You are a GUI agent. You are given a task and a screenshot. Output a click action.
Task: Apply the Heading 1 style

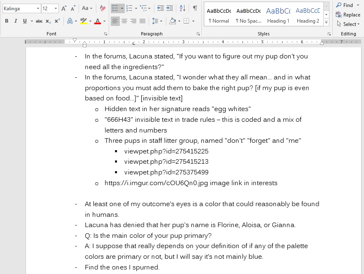[278, 15]
